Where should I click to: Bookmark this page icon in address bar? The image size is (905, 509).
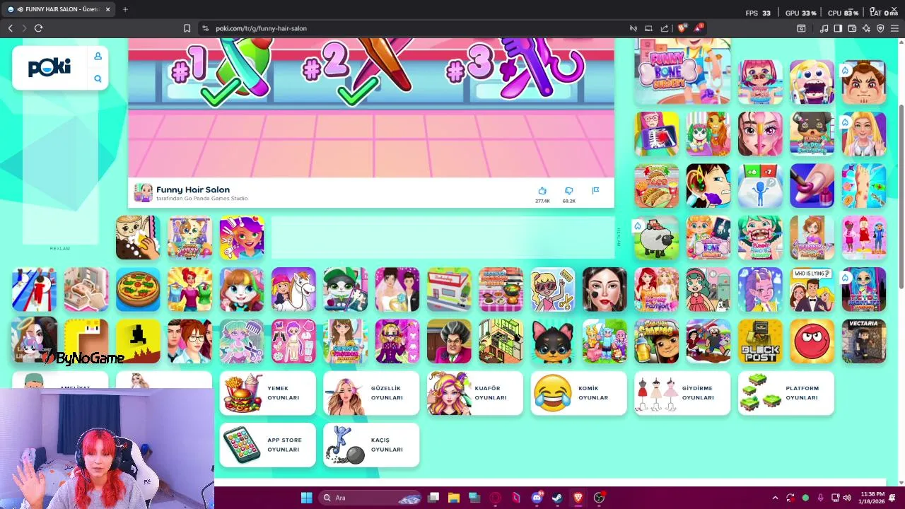click(187, 28)
